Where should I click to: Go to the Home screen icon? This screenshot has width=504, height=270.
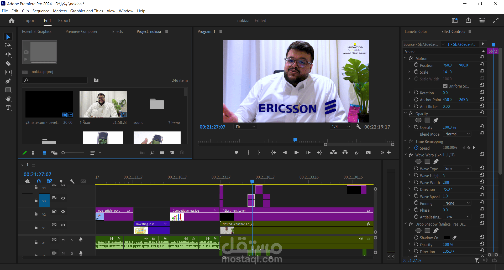(x=12, y=21)
